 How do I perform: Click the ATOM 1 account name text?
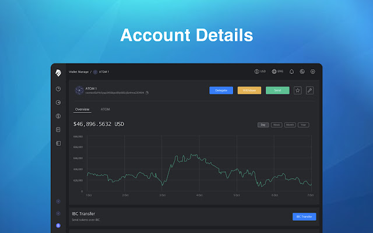[91, 89]
